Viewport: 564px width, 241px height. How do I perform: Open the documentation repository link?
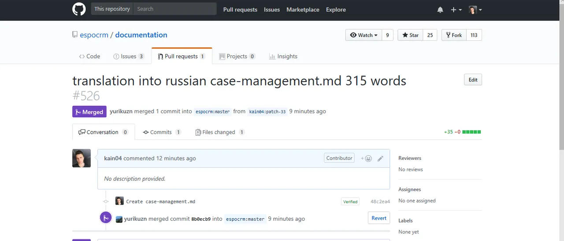tap(141, 35)
